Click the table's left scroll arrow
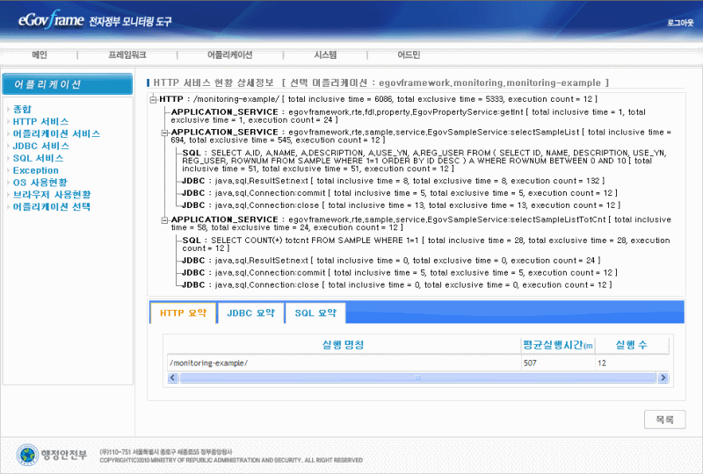 click(172, 378)
